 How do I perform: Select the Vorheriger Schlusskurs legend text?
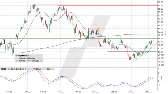coord(27,58)
